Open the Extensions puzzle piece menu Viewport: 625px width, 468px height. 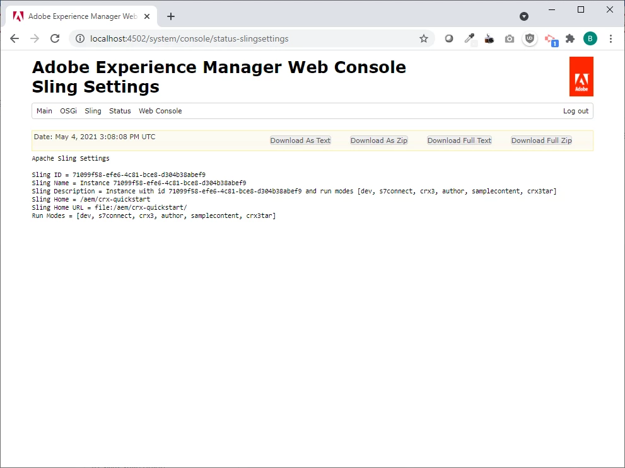pos(570,38)
